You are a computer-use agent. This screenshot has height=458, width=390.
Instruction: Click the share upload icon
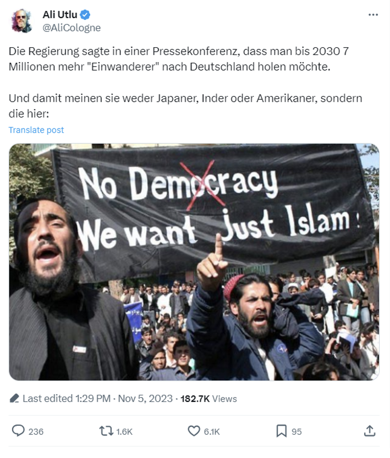(x=370, y=431)
